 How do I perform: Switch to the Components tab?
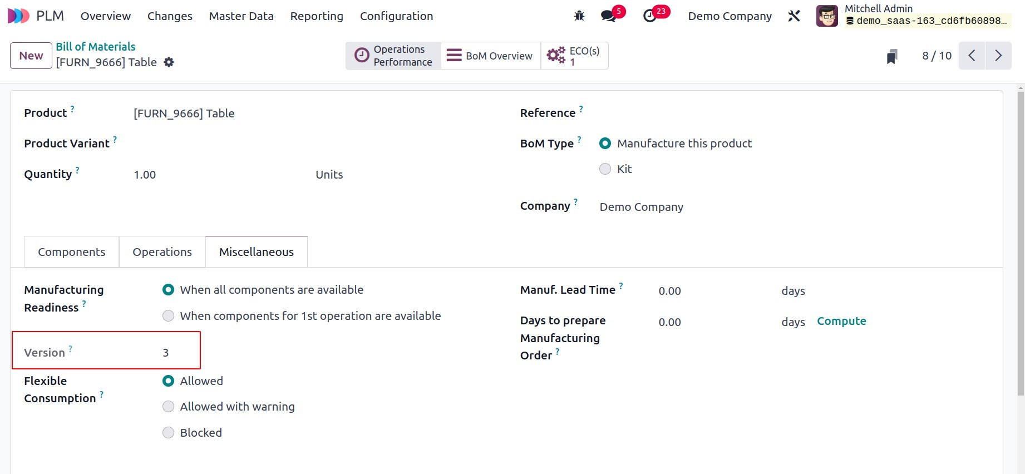point(72,252)
